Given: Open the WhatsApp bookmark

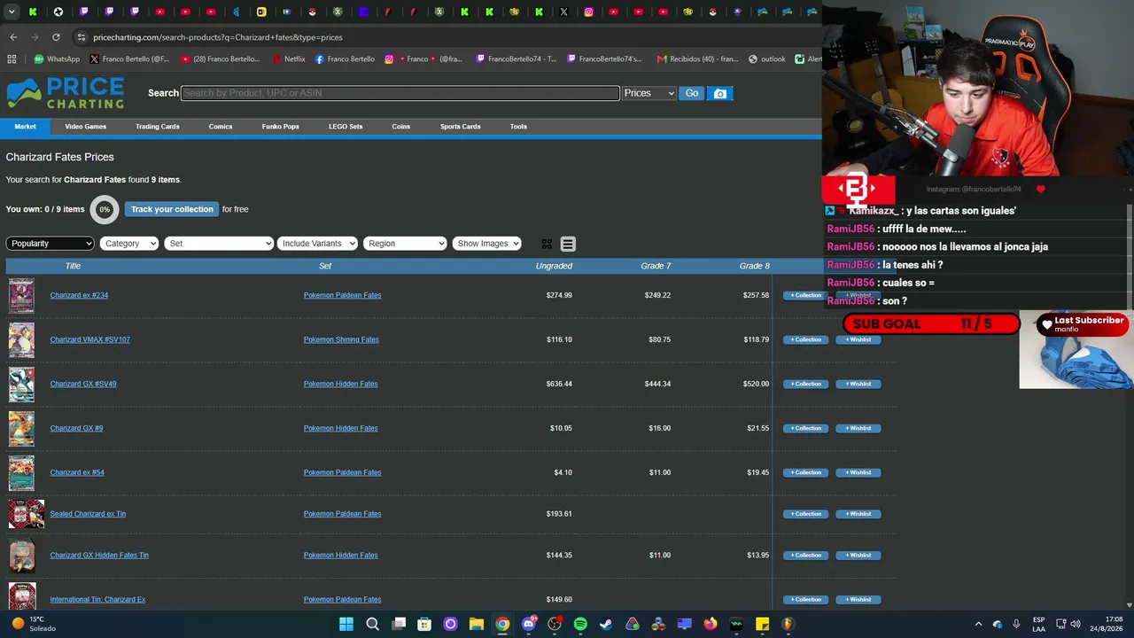Looking at the screenshot, I should [x=57, y=59].
